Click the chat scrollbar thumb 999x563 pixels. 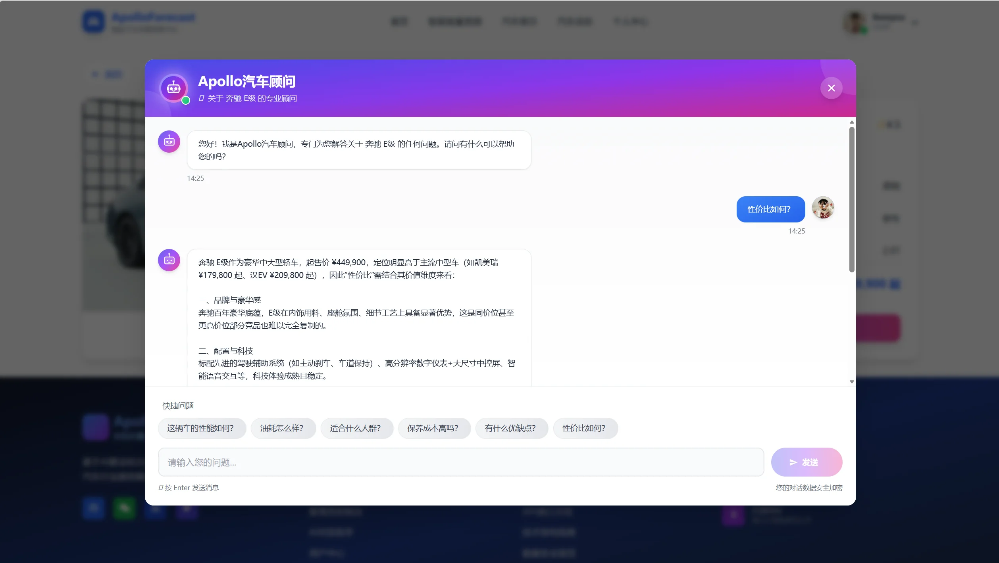[851, 199]
